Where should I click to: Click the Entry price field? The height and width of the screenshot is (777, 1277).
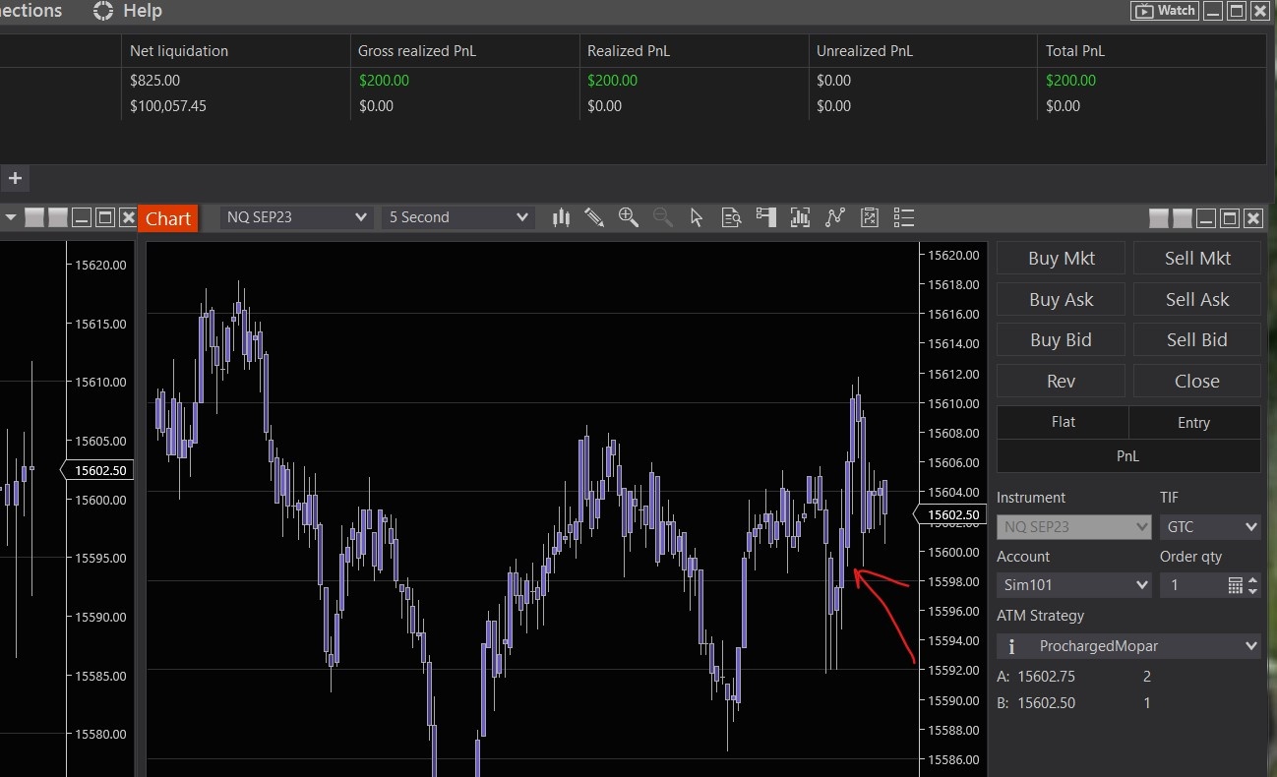tap(1194, 422)
